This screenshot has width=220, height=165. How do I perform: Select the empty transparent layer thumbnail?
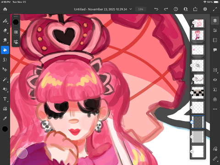pos(198,107)
